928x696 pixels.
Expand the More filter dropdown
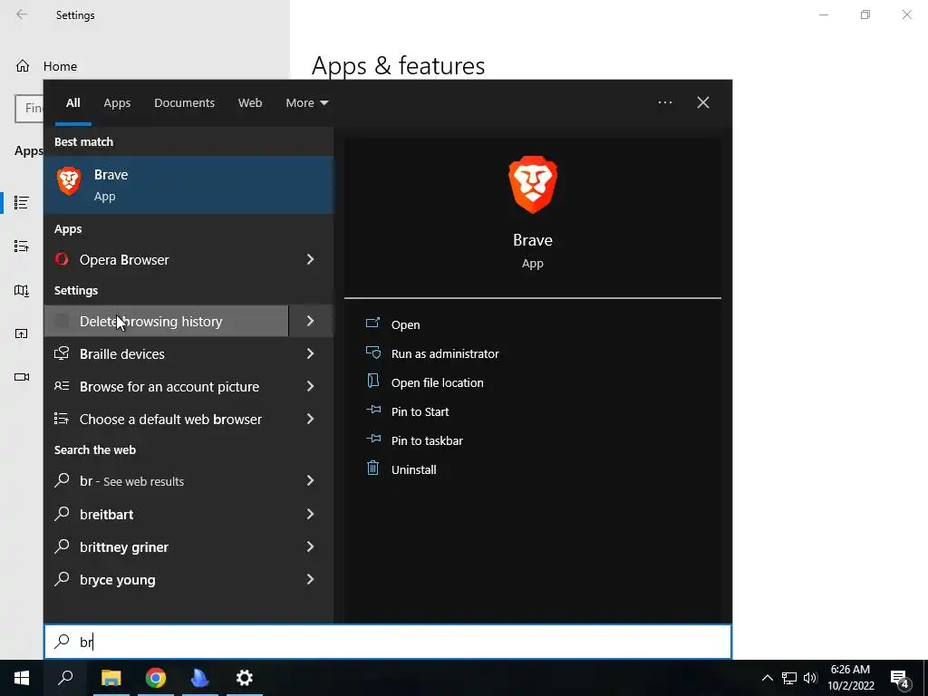coord(306,102)
